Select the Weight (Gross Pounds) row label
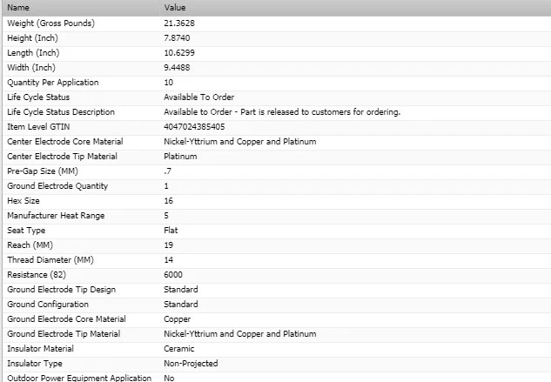551x382 pixels. point(50,23)
